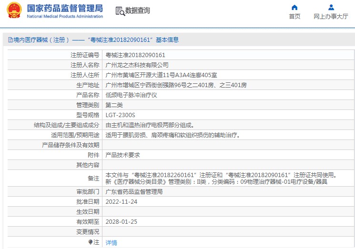Click the 产品储存条件及有效期 label
The width and height of the screenshot is (355, 249).
[71, 145]
